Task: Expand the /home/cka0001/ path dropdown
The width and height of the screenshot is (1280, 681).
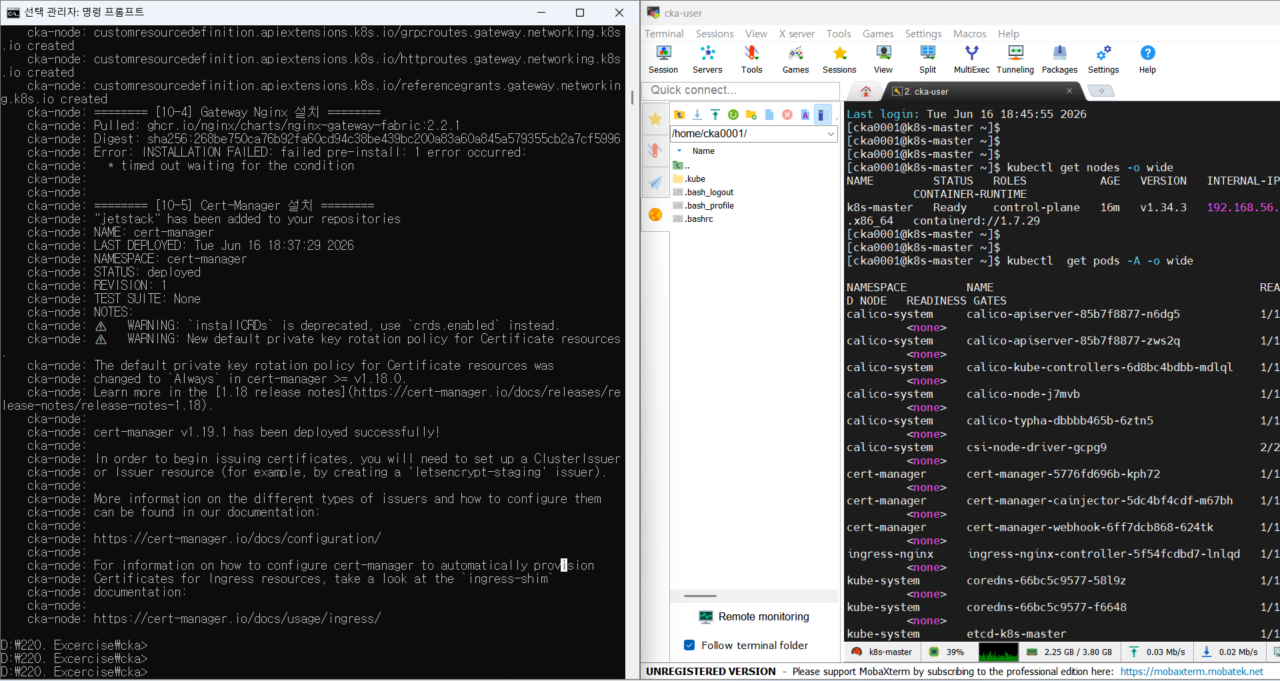Action: coord(831,134)
